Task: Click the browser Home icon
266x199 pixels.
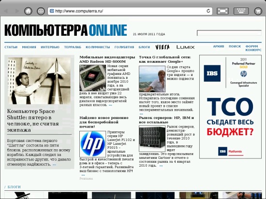Action: tap(28, 11)
